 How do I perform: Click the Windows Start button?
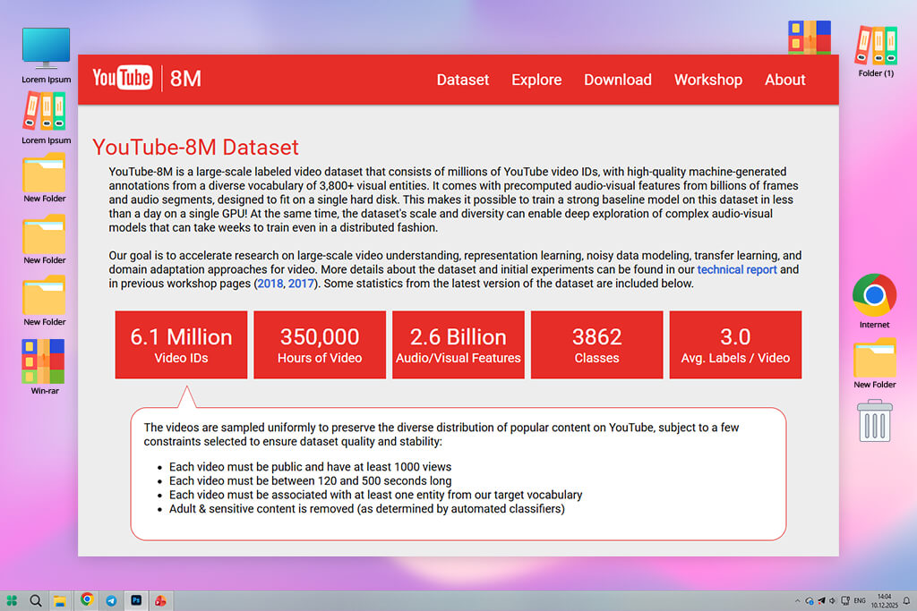click(x=13, y=600)
